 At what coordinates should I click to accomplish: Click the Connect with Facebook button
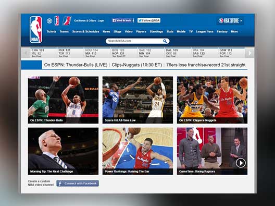coord(78,184)
